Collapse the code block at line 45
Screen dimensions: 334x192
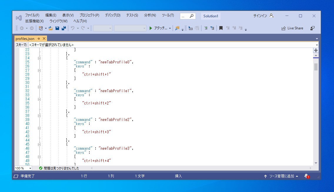[x=39, y=144]
